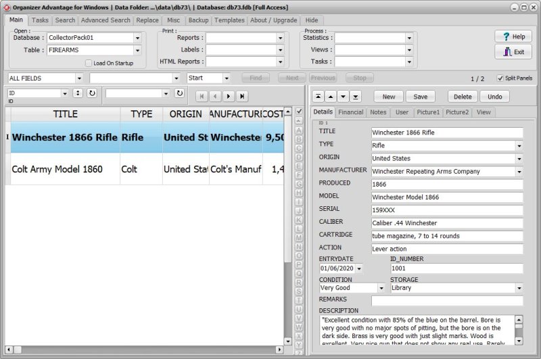This screenshot has width=541, height=359.
Task: Open the Notes tab in details panel
Action: point(378,112)
